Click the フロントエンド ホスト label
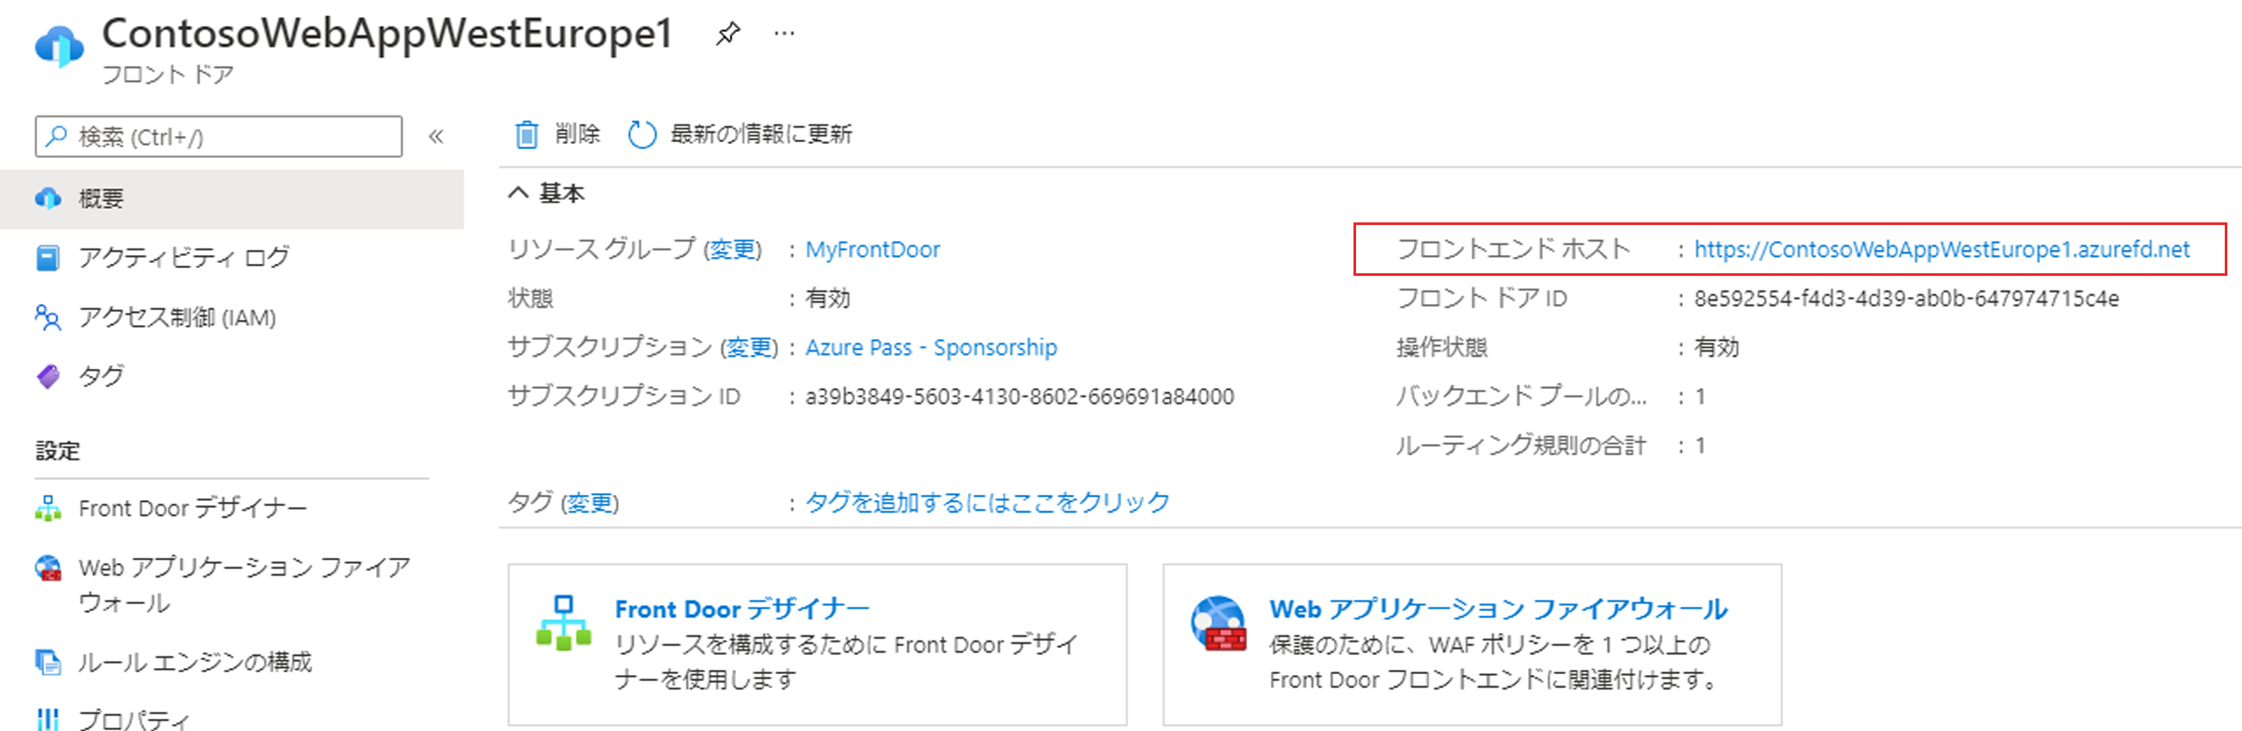Viewport: 2242px width, 731px height. (x=1514, y=250)
